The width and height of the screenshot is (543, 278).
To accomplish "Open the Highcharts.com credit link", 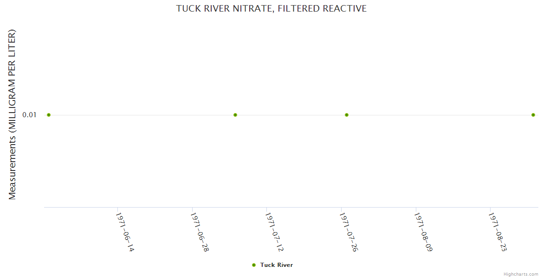I will click(521, 274).
